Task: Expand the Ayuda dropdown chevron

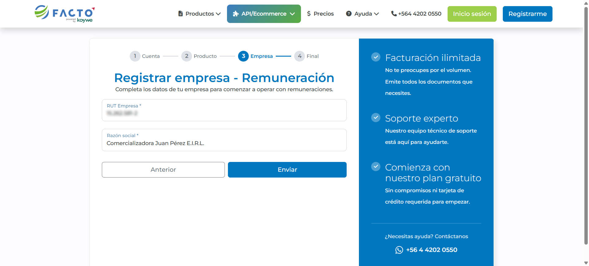Action: (x=376, y=14)
